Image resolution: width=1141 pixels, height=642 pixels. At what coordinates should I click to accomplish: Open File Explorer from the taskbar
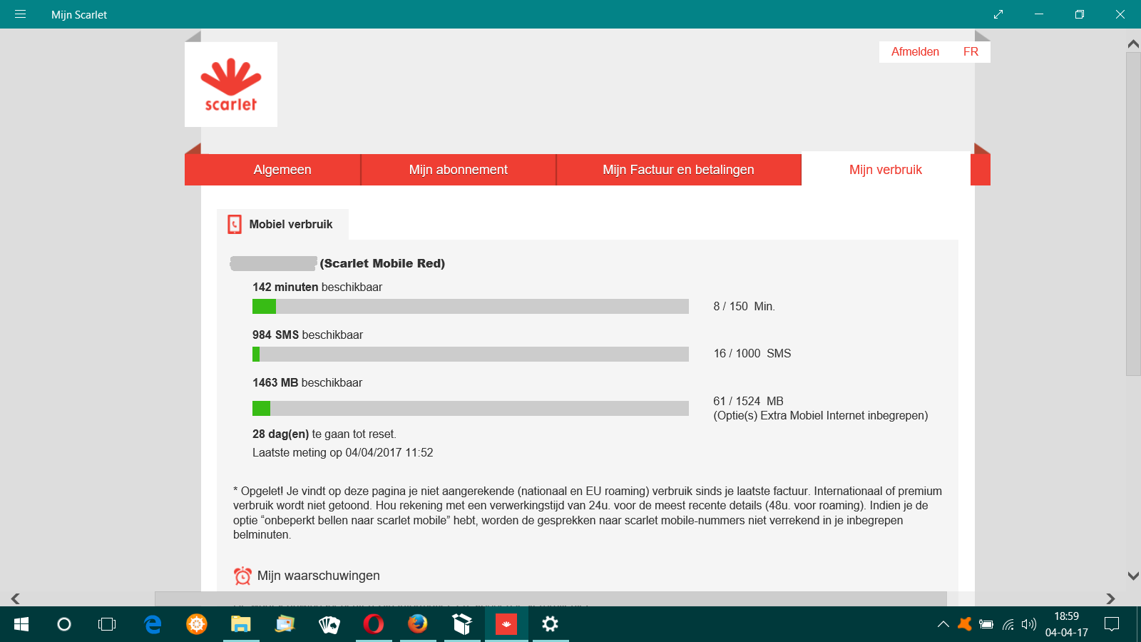point(241,624)
